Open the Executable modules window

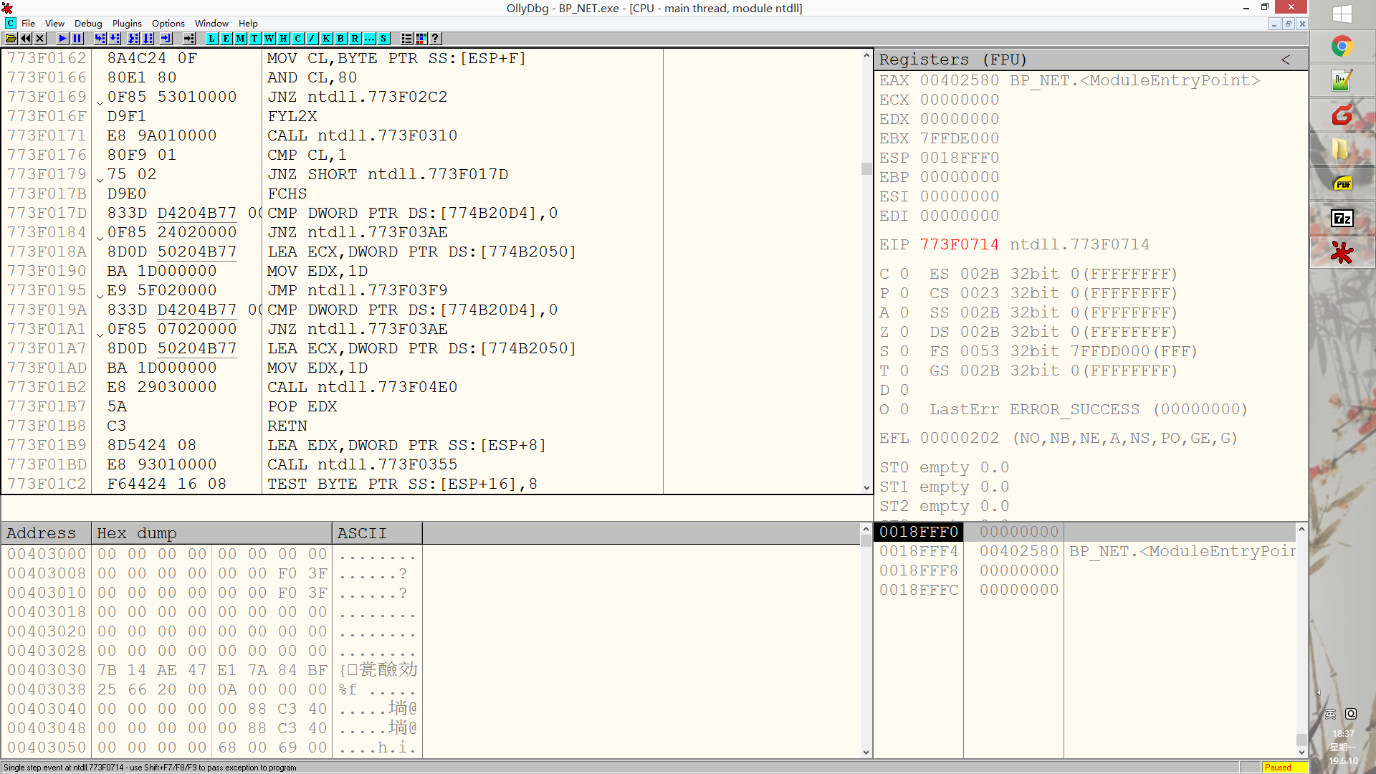pyautogui.click(x=226, y=39)
